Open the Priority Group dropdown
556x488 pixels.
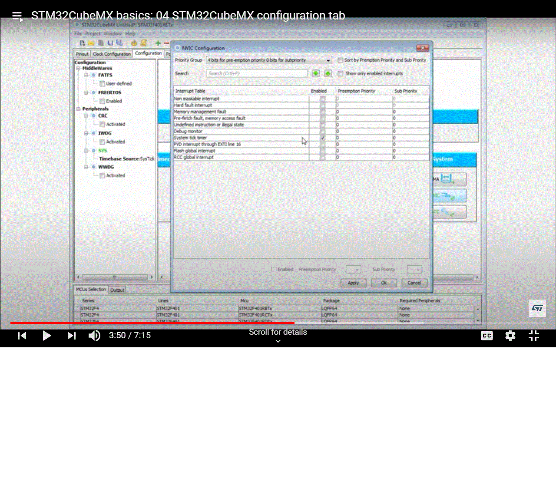click(269, 60)
